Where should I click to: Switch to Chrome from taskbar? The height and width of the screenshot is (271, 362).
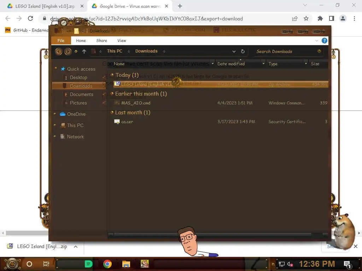[107, 264]
